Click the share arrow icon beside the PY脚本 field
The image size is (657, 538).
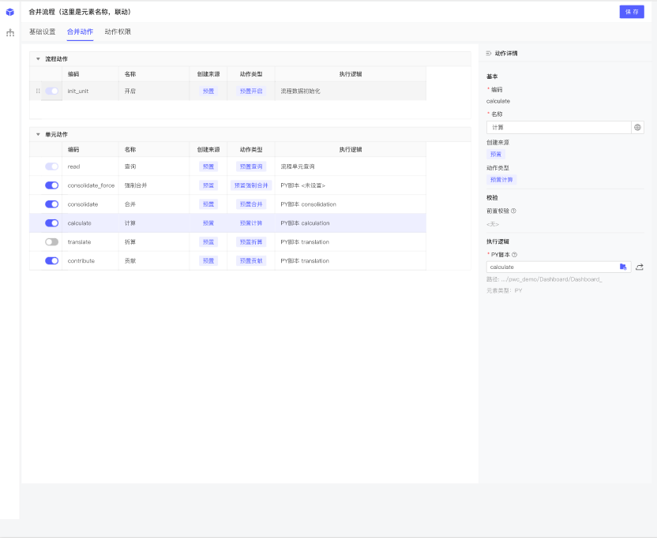640,267
